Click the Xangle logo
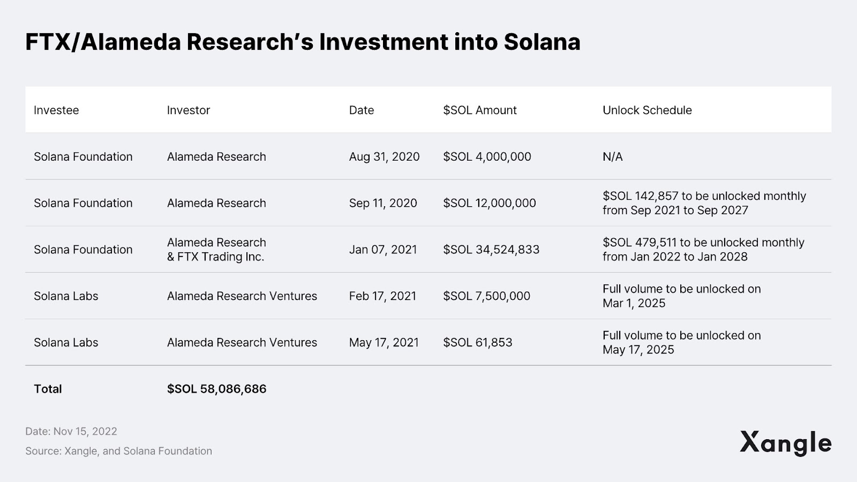The image size is (857, 482). [785, 443]
